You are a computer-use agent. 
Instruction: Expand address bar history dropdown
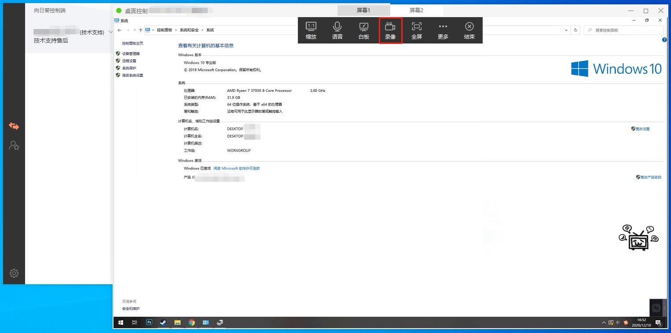pos(566,30)
